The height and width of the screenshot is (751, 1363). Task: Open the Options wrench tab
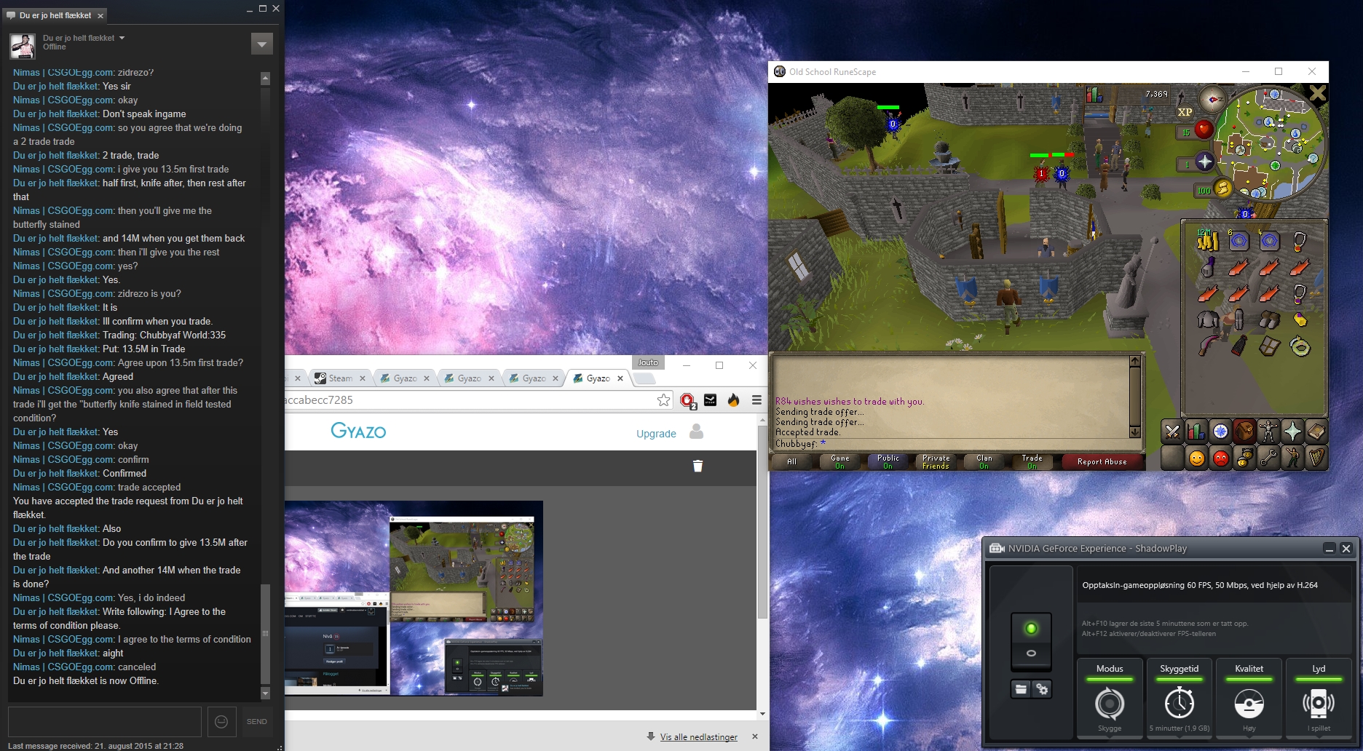[x=1268, y=458]
